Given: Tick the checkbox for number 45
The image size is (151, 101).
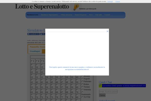Looking at the screenshot, I should pos(52,80).
